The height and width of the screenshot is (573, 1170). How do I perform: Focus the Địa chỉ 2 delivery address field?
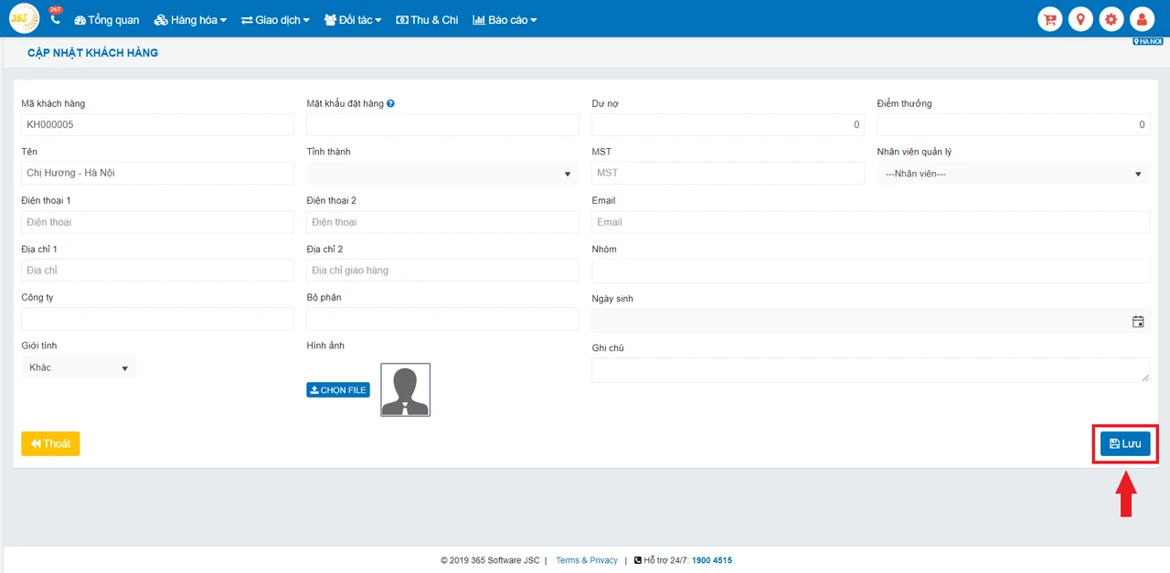click(x=442, y=271)
